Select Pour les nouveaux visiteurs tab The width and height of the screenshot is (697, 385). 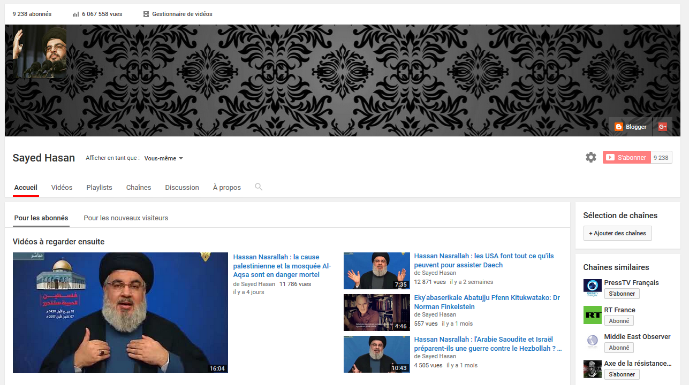coord(126,218)
